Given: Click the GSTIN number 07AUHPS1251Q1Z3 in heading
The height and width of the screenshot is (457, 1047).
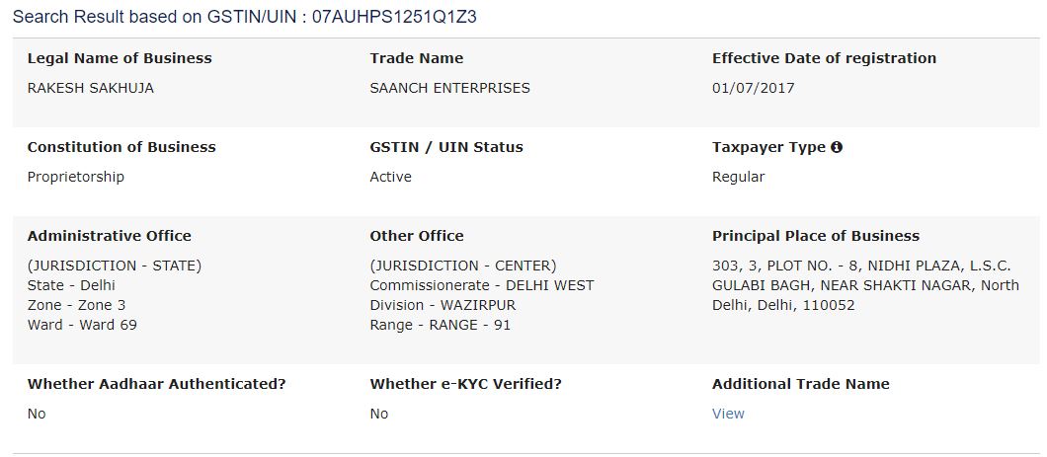Looking at the screenshot, I should [x=394, y=18].
